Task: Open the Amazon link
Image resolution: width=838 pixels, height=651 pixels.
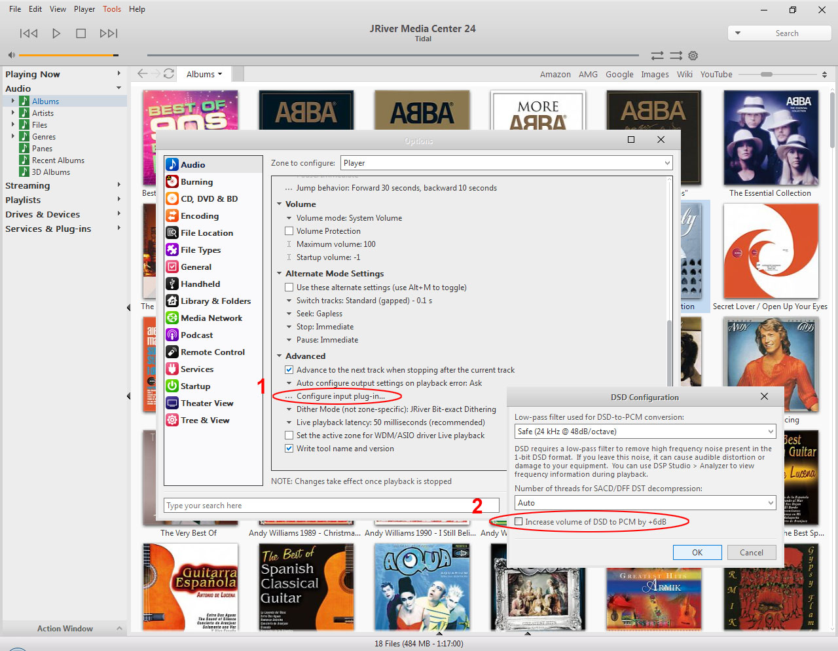Action: pos(555,74)
